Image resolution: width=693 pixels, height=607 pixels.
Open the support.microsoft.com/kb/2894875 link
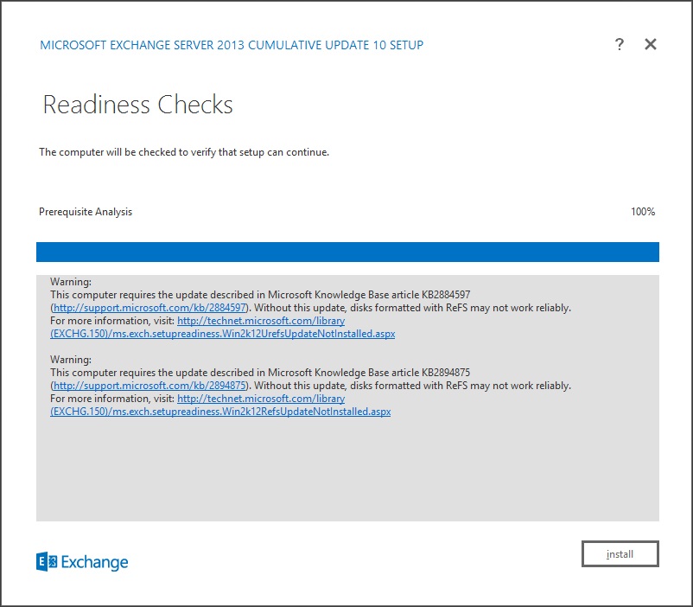(150, 386)
